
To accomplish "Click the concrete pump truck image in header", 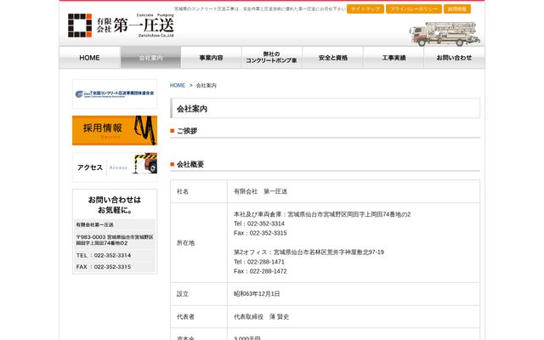I will (445, 34).
